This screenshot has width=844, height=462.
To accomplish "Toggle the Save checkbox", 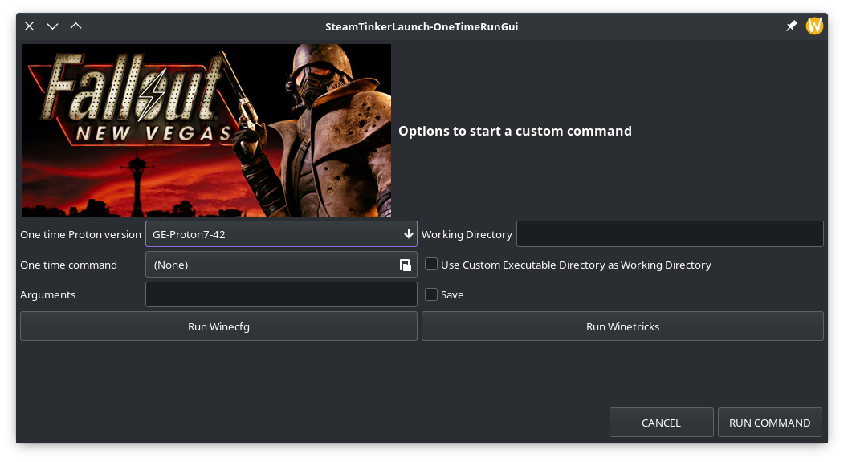I will [x=431, y=294].
